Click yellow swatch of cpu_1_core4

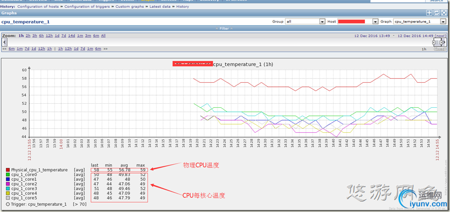click(x=7, y=194)
